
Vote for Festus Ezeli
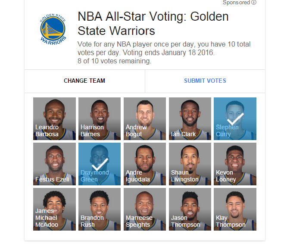54,164
